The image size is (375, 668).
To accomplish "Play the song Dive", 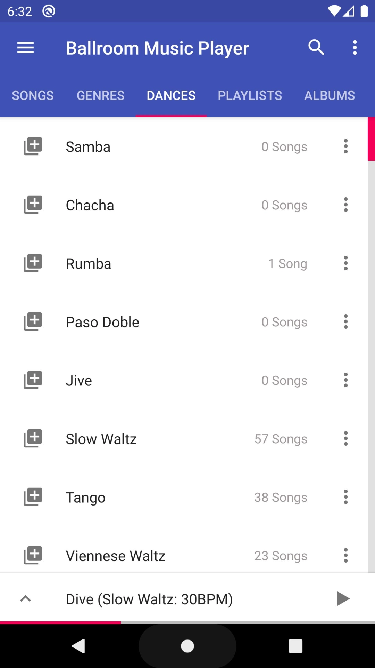I will point(343,599).
